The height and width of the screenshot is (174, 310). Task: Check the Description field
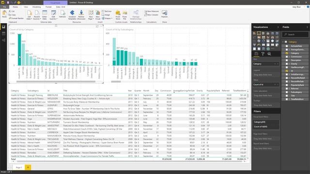pos(287,60)
